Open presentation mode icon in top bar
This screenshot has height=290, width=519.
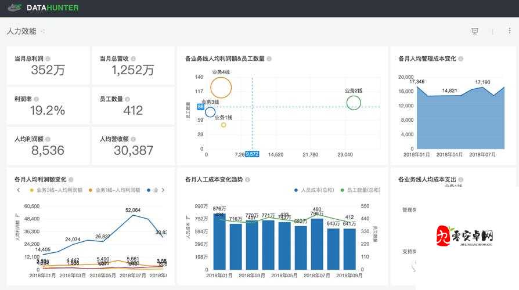click(475, 31)
